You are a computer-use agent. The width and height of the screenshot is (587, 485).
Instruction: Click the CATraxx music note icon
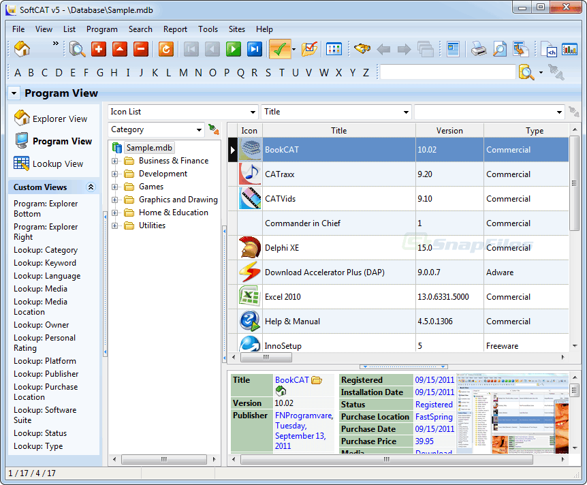point(250,174)
